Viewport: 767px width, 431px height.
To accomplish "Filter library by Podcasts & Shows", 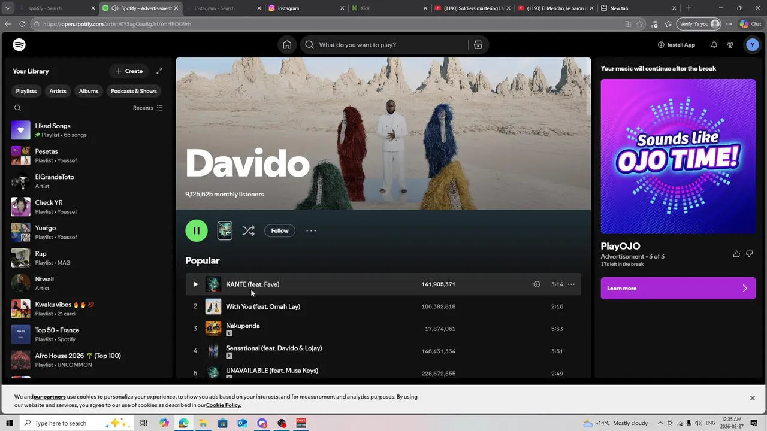I will (134, 91).
